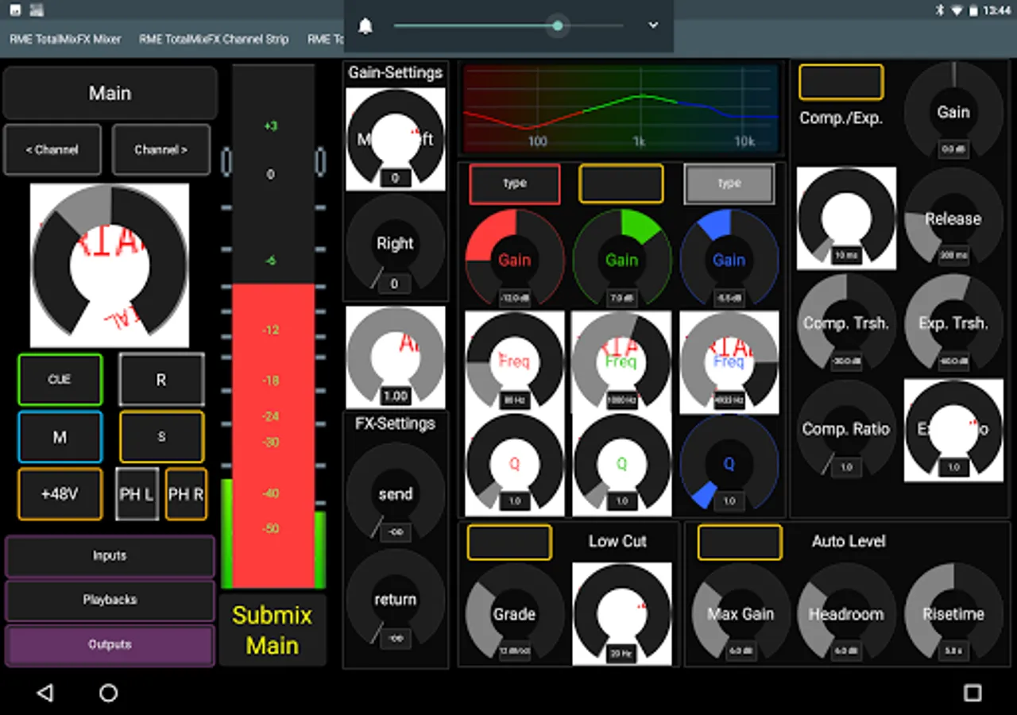Click the FX send knob

pyautogui.click(x=396, y=493)
